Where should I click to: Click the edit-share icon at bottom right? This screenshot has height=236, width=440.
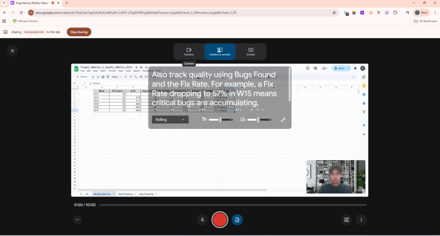(346, 220)
